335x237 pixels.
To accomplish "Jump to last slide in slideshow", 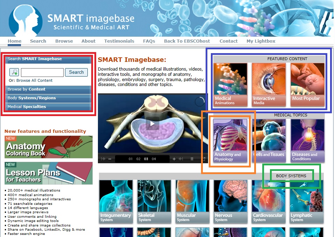I will [181, 159].
